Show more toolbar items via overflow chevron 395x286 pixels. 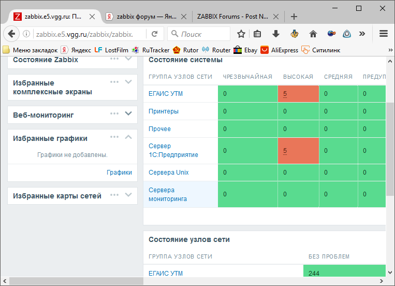(x=362, y=34)
